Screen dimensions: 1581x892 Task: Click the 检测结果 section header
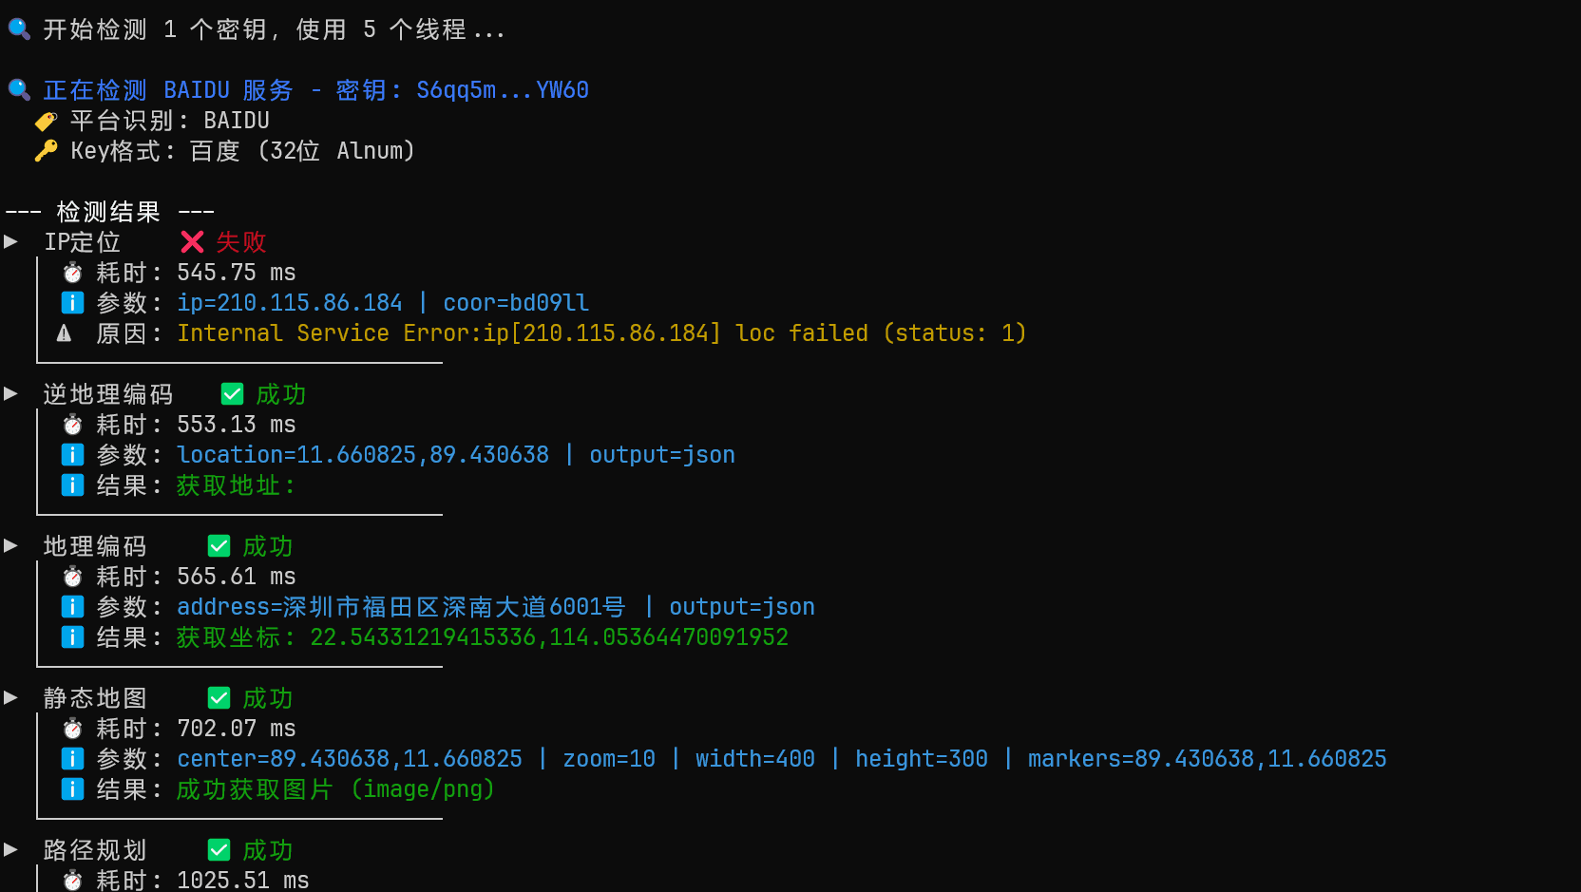[108, 212]
